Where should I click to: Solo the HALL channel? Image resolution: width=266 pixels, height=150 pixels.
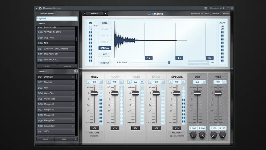click(88, 82)
